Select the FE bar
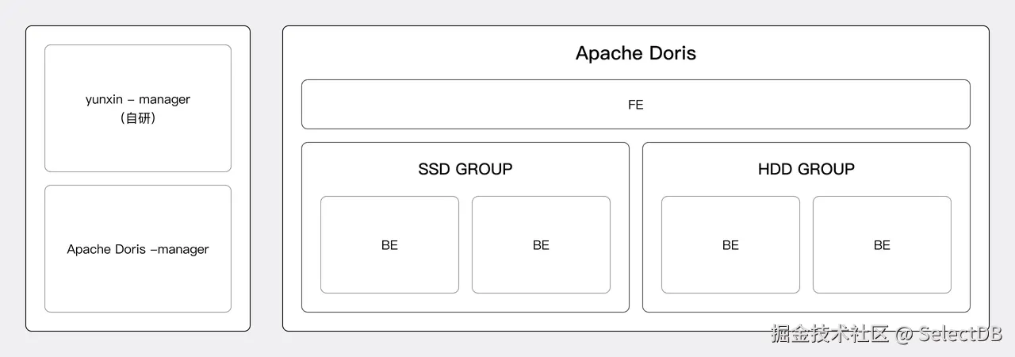 tap(636, 104)
